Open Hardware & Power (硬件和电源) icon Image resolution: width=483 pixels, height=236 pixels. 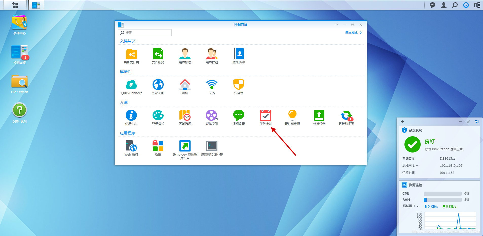(292, 115)
